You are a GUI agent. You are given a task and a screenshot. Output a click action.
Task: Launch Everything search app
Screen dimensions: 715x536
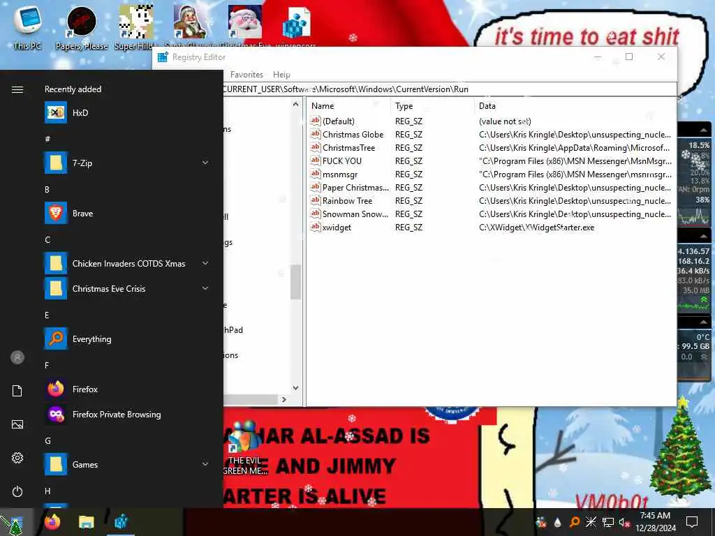128,339
